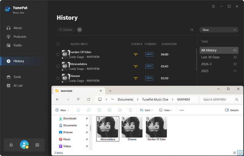Filter history by Last 30 Days
This screenshot has width=244, height=156.
210,57
